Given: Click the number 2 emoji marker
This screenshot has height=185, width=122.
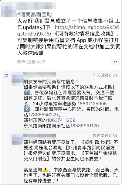Looking at the screenshot, I should pos(26,109).
